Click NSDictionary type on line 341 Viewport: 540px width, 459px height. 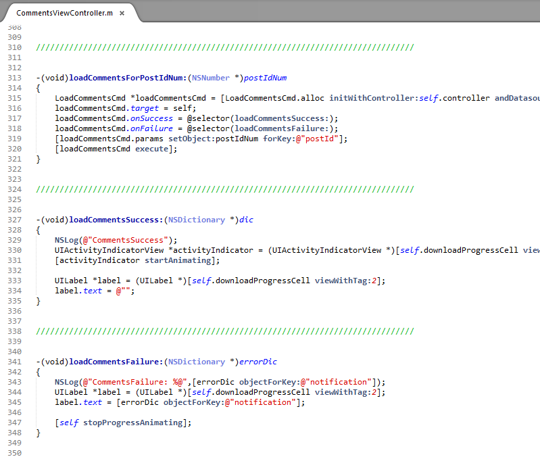[x=196, y=362]
